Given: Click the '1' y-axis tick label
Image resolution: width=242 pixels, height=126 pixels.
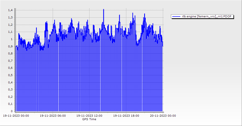Looking at the screenshot, I should point(11,39).
